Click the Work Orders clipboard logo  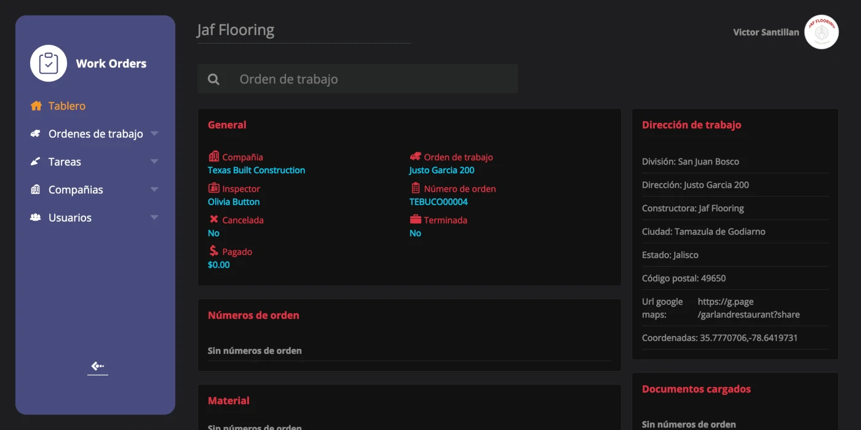pyautogui.click(x=49, y=63)
